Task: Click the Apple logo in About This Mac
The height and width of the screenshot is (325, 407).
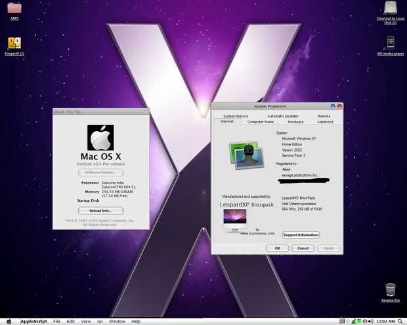Action: [x=100, y=138]
